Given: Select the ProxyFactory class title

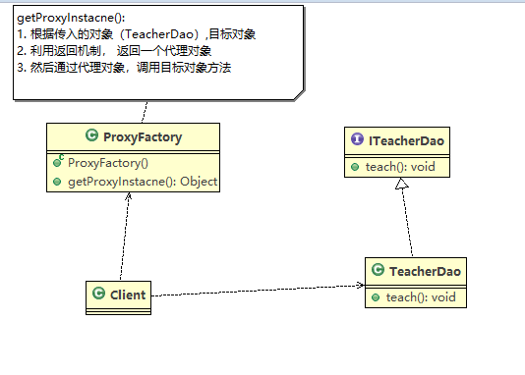Looking at the screenshot, I should [143, 137].
